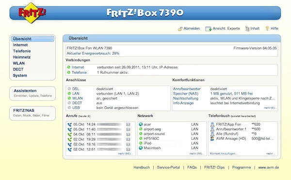Click the Abmelden logout link

[192, 29]
